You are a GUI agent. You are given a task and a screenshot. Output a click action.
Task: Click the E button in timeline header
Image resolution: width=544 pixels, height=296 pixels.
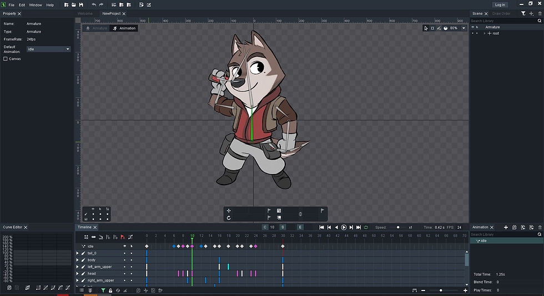click(x=300, y=227)
